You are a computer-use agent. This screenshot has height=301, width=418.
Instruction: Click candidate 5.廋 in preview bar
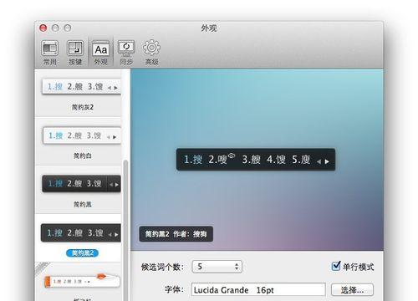pyautogui.click(x=301, y=160)
